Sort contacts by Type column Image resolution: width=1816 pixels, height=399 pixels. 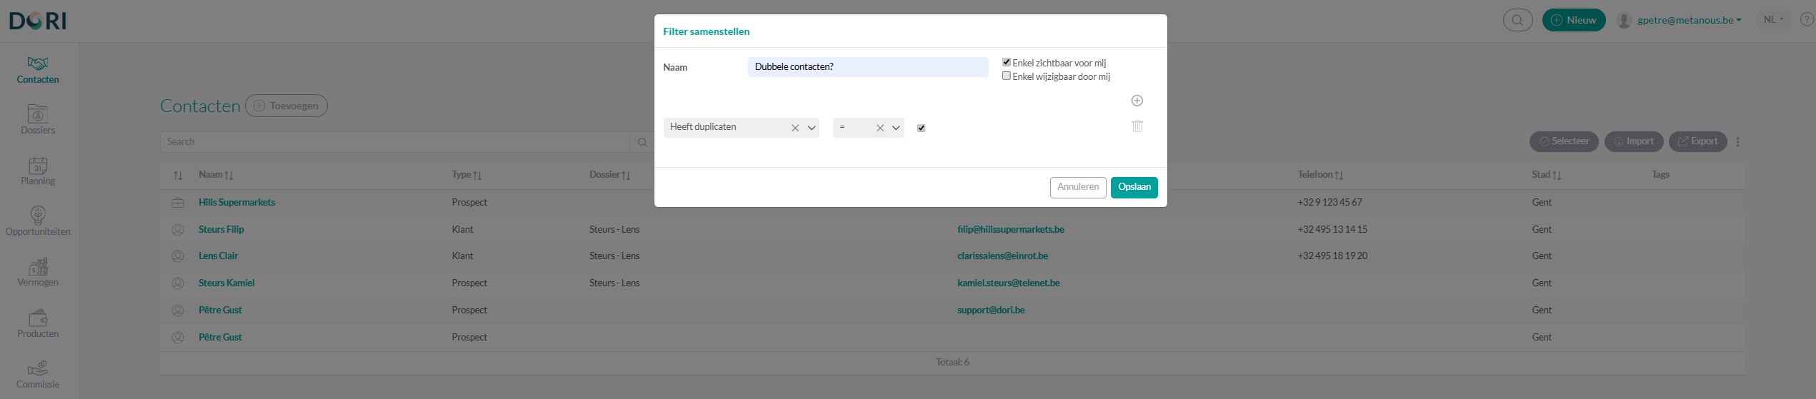point(467,175)
